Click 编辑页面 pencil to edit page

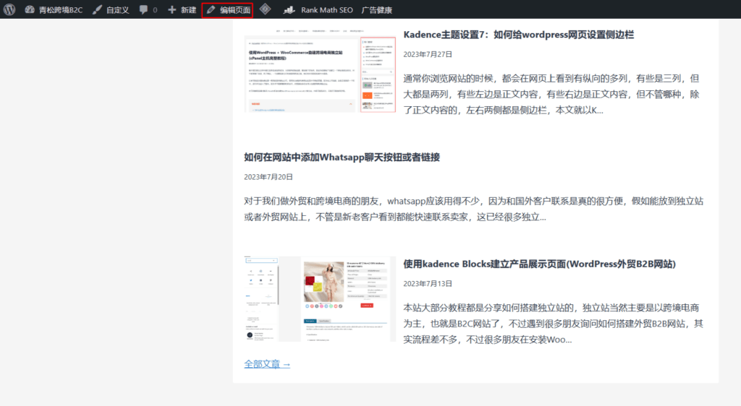coord(227,10)
